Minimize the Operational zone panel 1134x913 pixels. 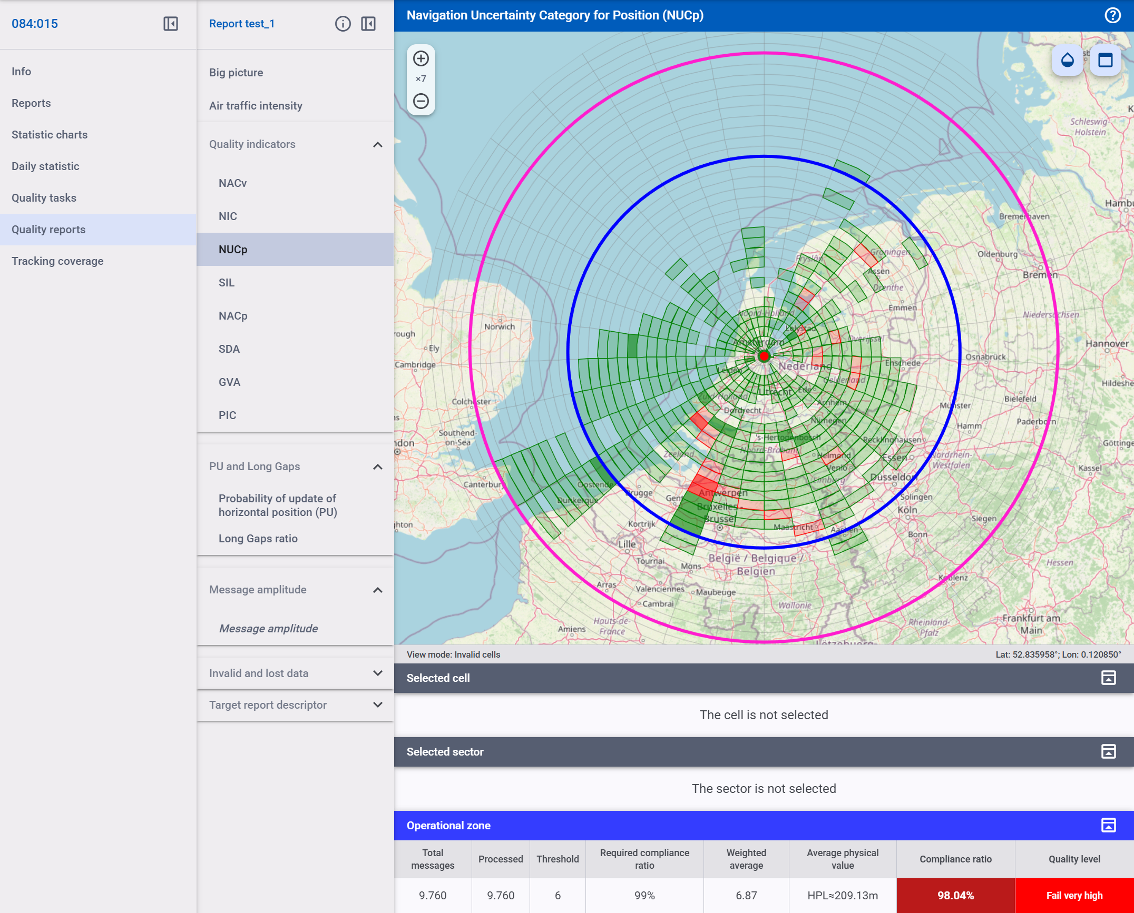1108,825
